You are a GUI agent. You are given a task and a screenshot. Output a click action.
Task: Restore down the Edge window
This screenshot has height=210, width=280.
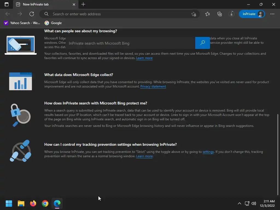point(261,4)
